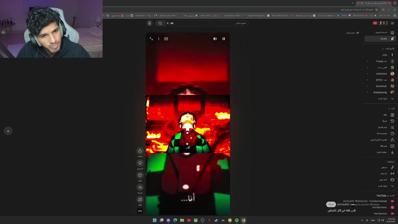The width and height of the screenshot is (398, 224).
Task: Select Shorts in the sidebar
Action: coord(381,39)
